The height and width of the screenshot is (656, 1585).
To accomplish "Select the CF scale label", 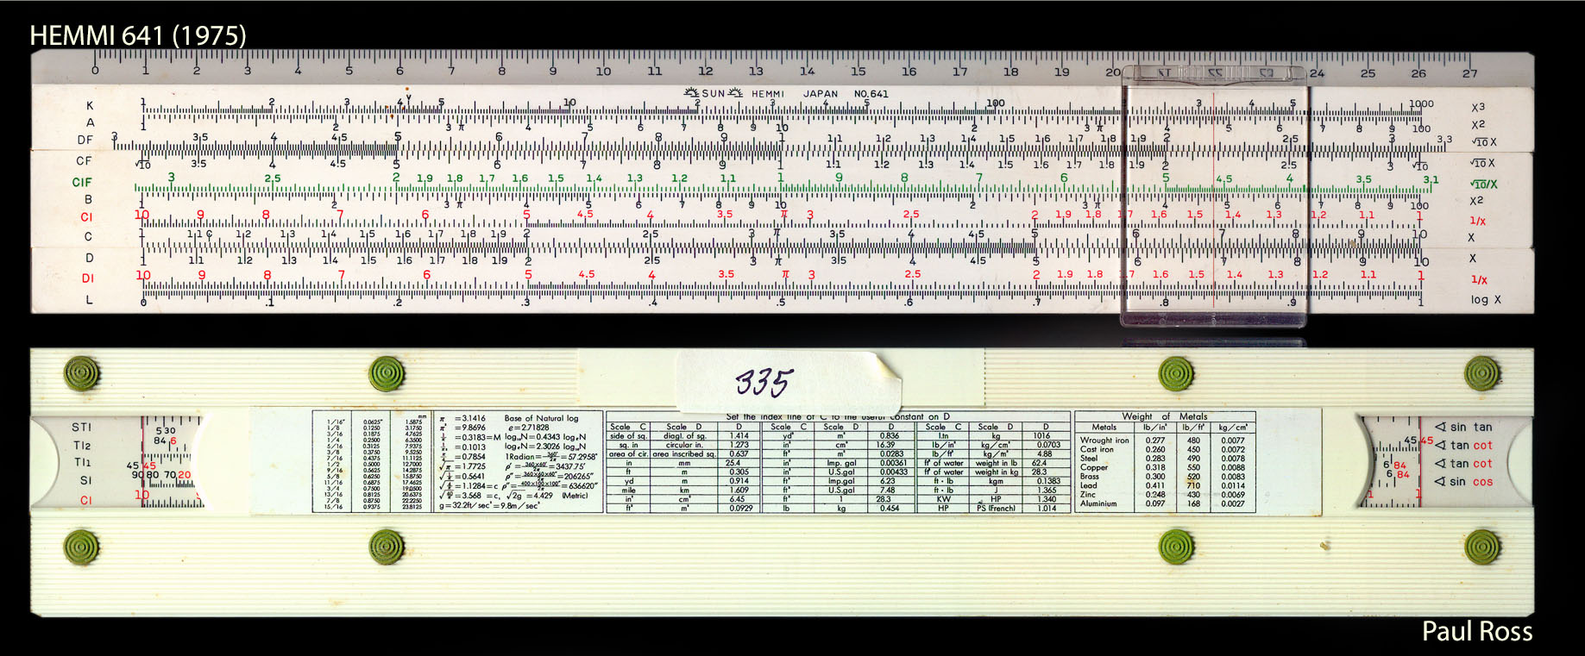I will click(x=84, y=160).
